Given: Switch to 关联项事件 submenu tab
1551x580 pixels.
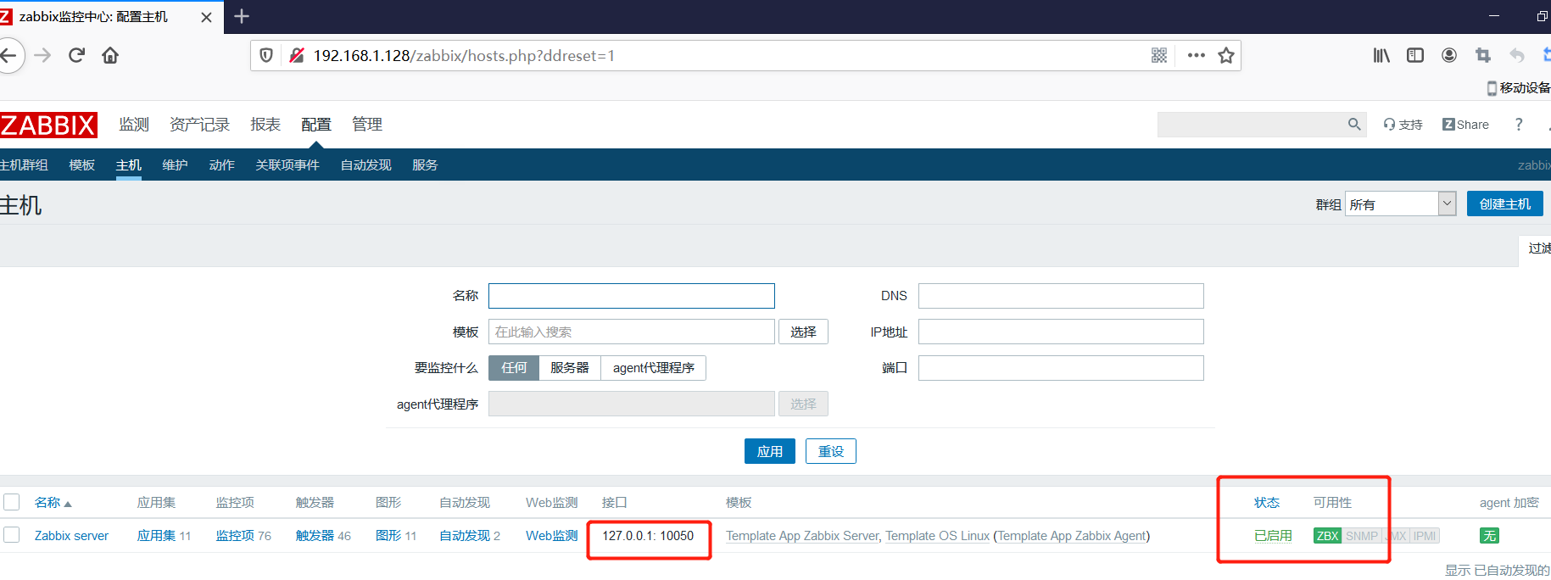Looking at the screenshot, I should 287,165.
